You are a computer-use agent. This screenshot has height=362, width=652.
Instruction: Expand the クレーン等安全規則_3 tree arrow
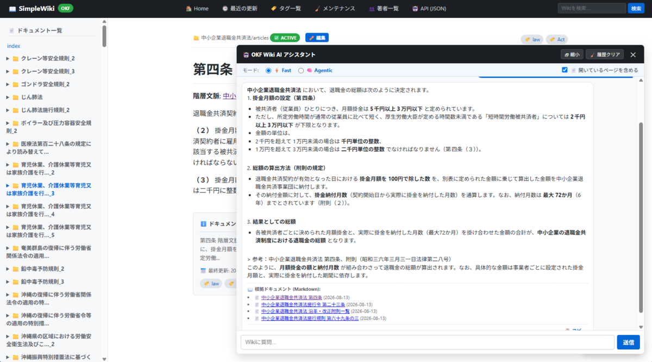(8, 71)
